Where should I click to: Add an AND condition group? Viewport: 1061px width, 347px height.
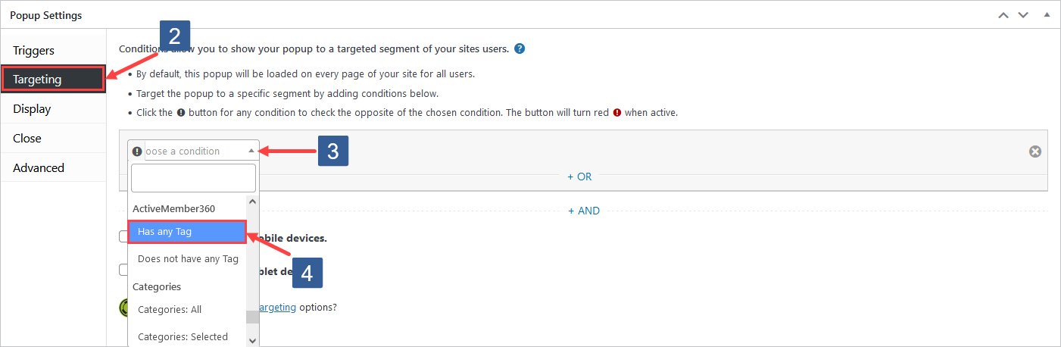[584, 211]
